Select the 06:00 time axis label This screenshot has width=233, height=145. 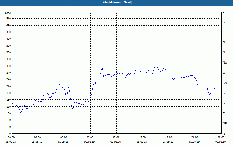tap(63, 137)
